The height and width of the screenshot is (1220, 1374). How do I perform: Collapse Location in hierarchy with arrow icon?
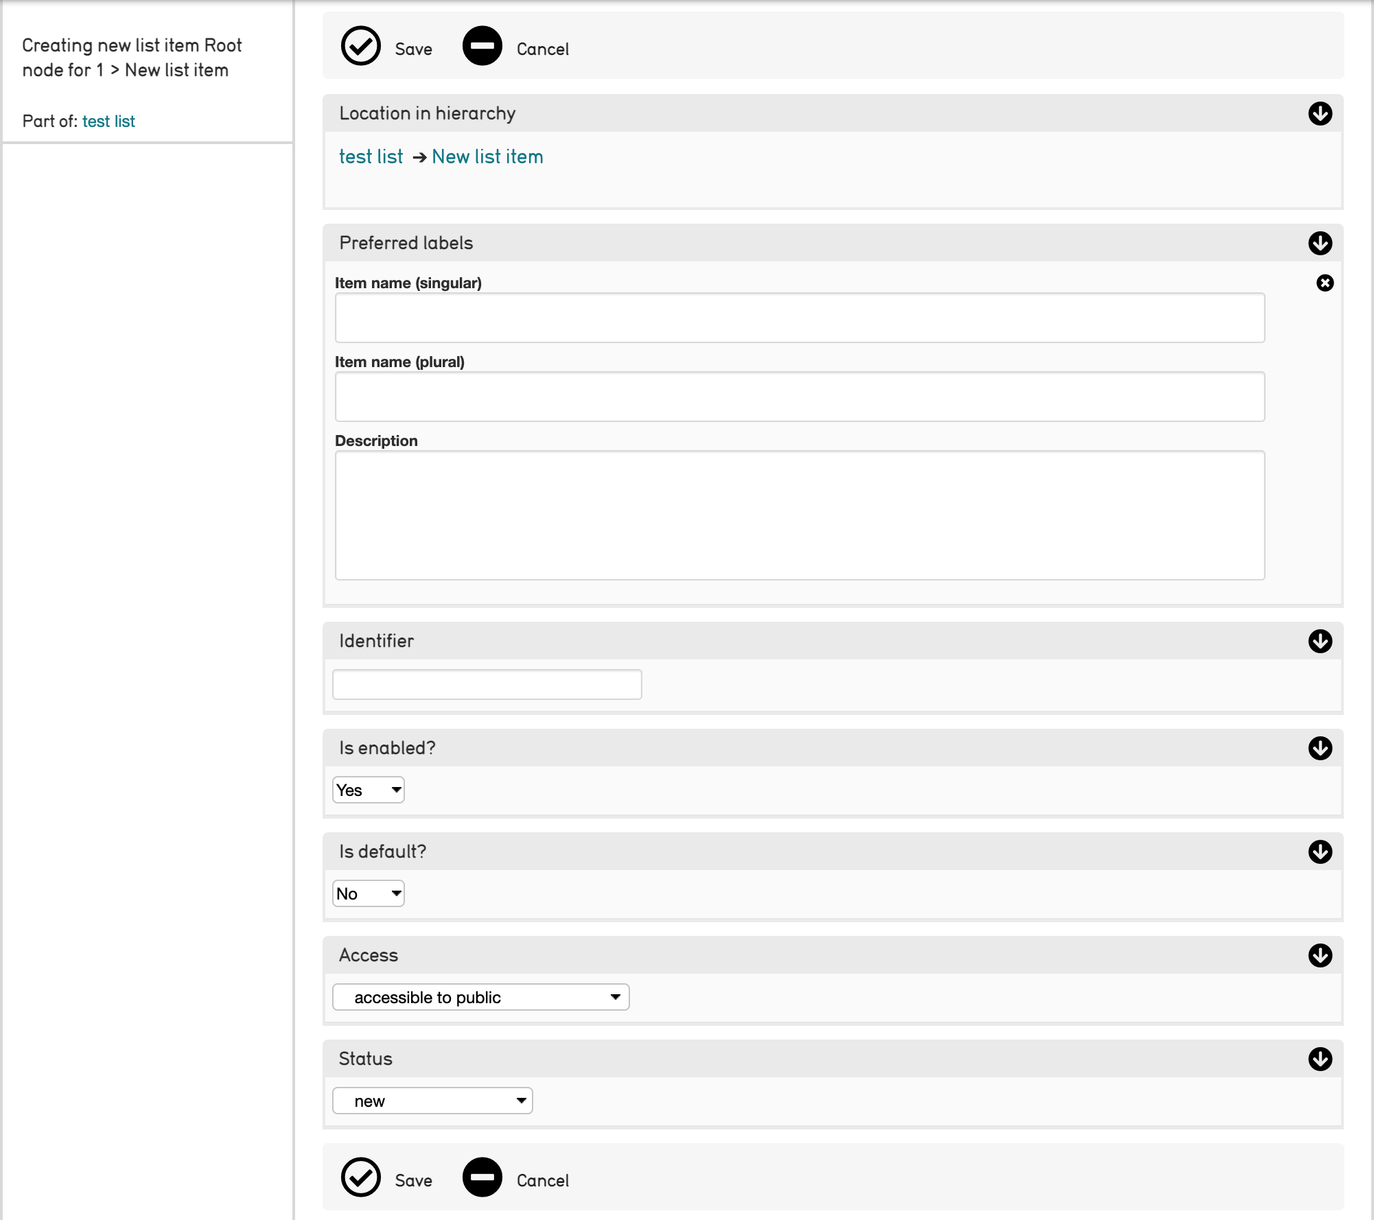point(1320,113)
